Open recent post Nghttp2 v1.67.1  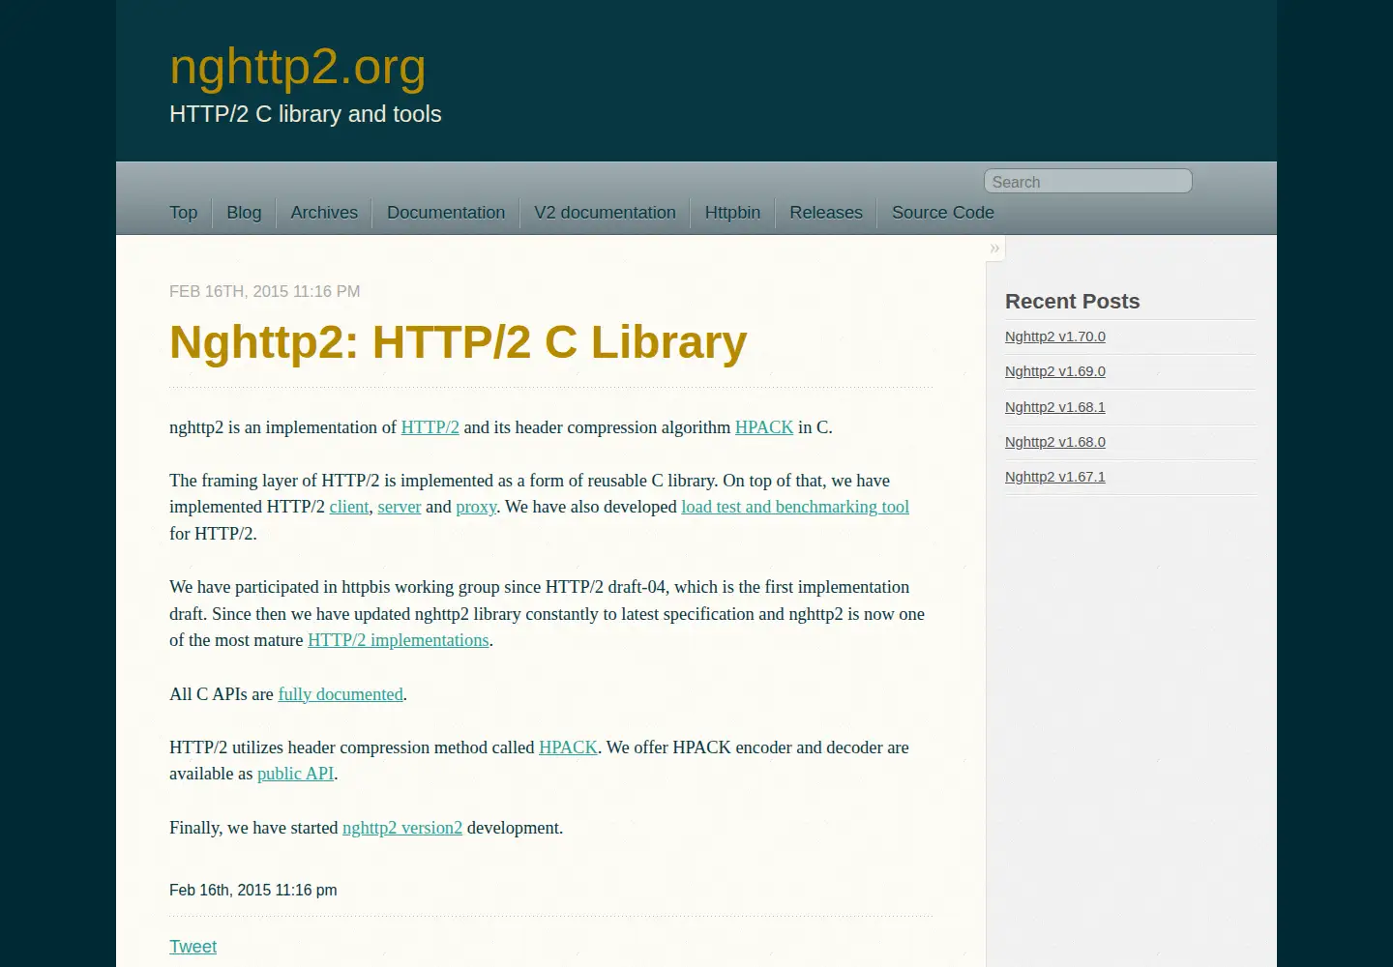(x=1055, y=477)
